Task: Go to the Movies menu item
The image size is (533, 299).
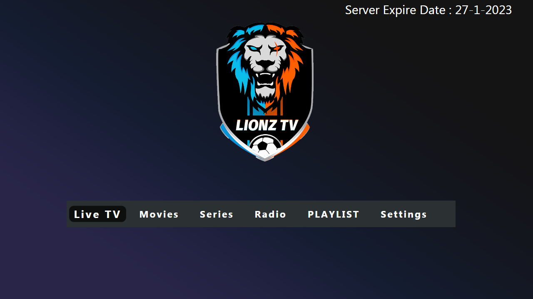Action: tap(159, 214)
